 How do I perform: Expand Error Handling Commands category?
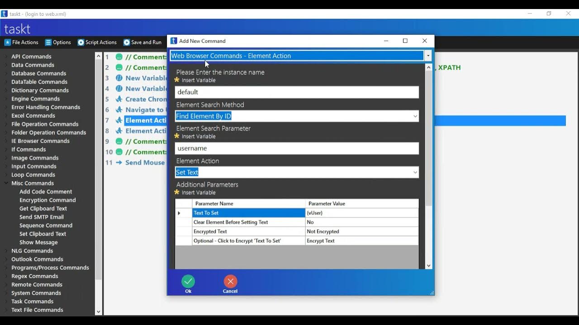click(6, 107)
